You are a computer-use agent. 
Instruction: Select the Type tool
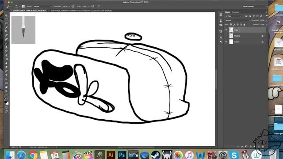[6, 75]
